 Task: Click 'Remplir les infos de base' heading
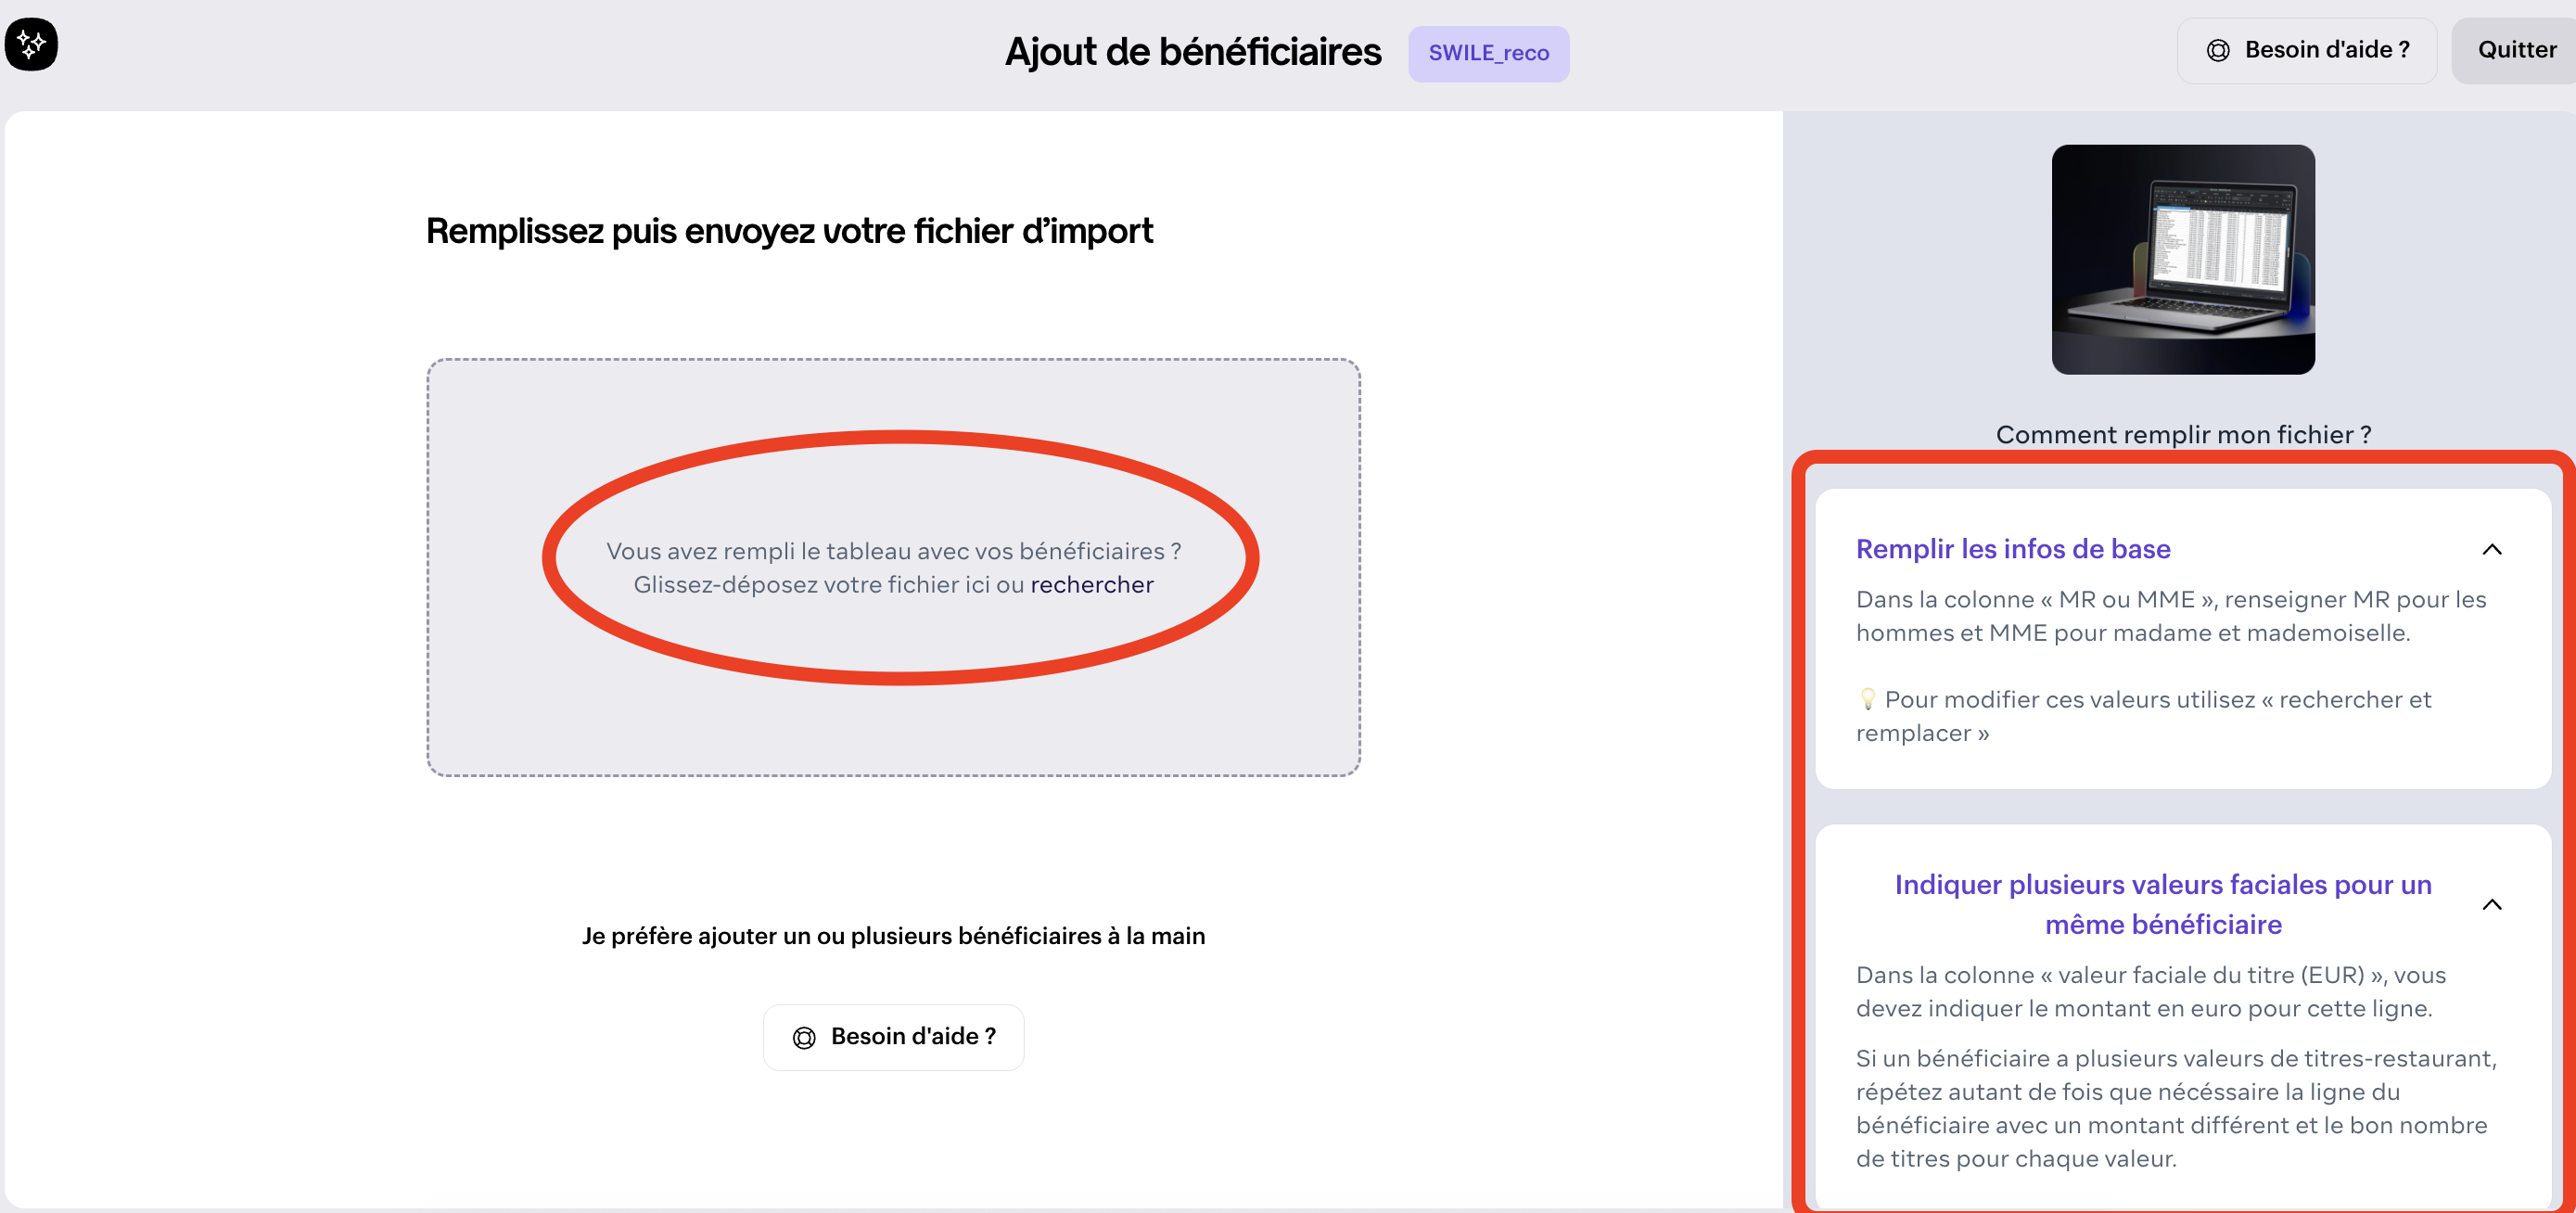pos(2012,549)
